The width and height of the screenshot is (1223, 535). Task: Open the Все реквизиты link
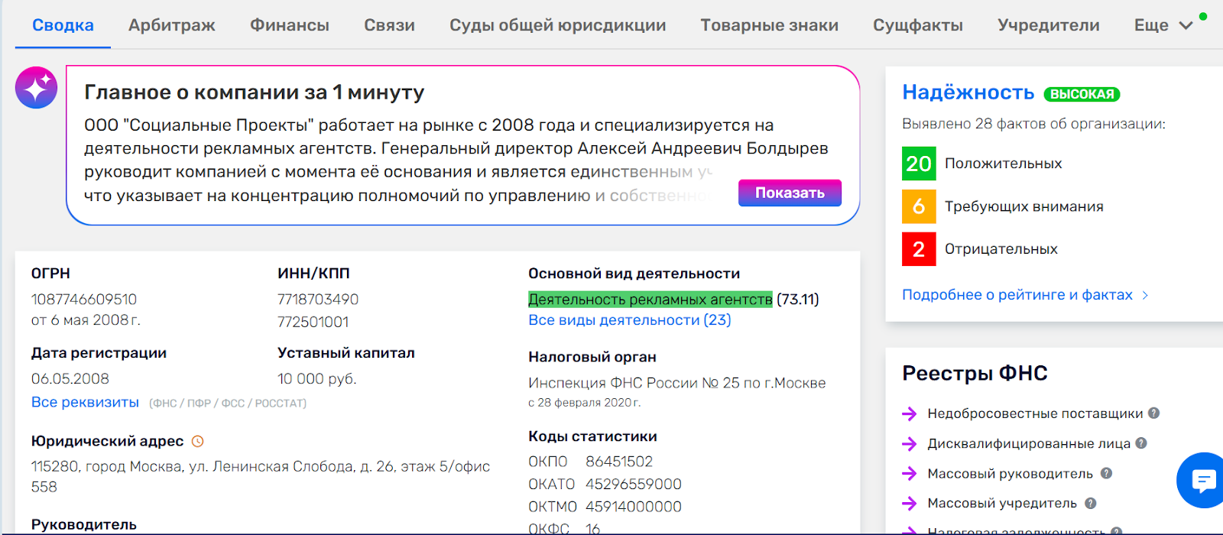point(85,402)
